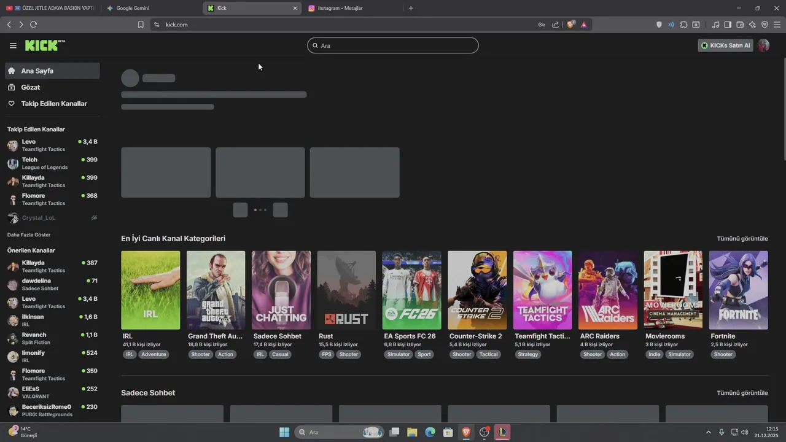
Task: Click the Sadece Sohbet category title
Action: 278,336
